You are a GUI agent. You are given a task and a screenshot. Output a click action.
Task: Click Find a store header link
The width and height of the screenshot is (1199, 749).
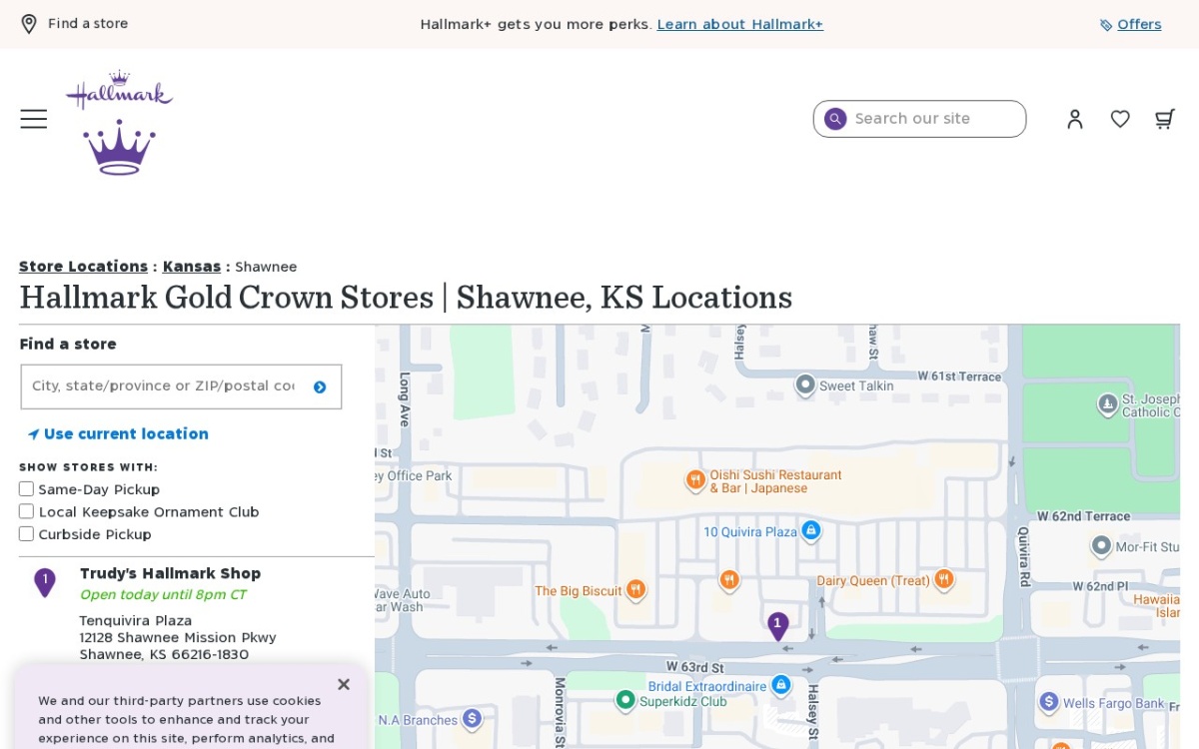click(x=88, y=23)
